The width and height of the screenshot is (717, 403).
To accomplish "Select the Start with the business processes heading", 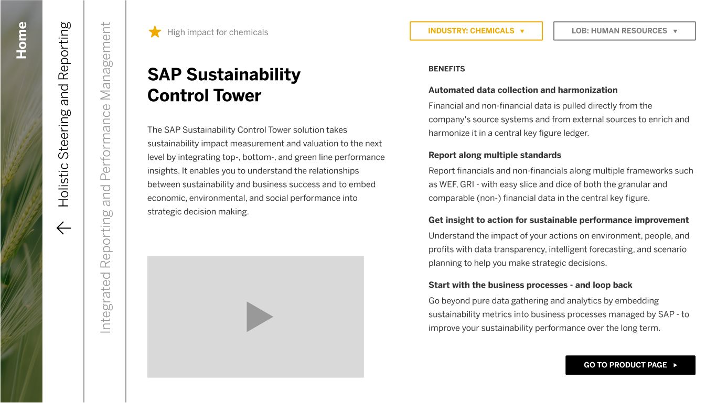I will [530, 285].
